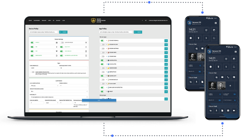Open the HOME menu item
This screenshot has width=242, height=138.
[x=30, y=20]
